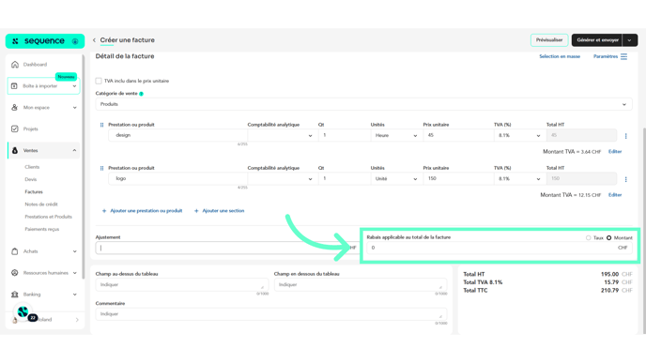Screen dimensions: 646x363
Task: Grab the drag handle for the logo line
Action: (x=101, y=168)
